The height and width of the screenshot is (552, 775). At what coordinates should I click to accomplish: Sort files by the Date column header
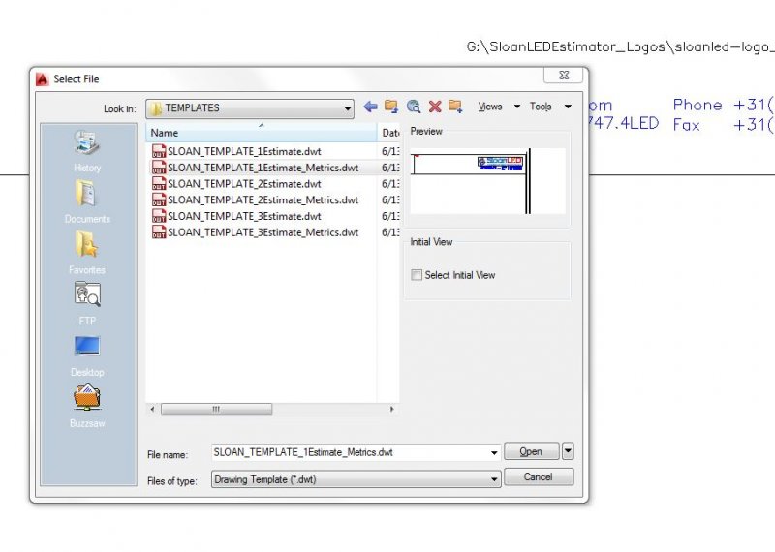pyautogui.click(x=389, y=133)
